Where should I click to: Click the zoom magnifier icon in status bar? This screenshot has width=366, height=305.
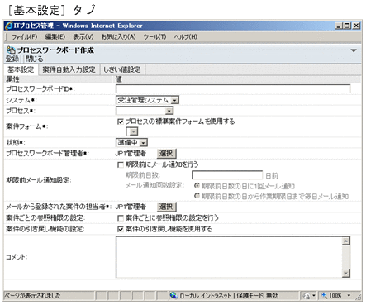(x=324, y=296)
